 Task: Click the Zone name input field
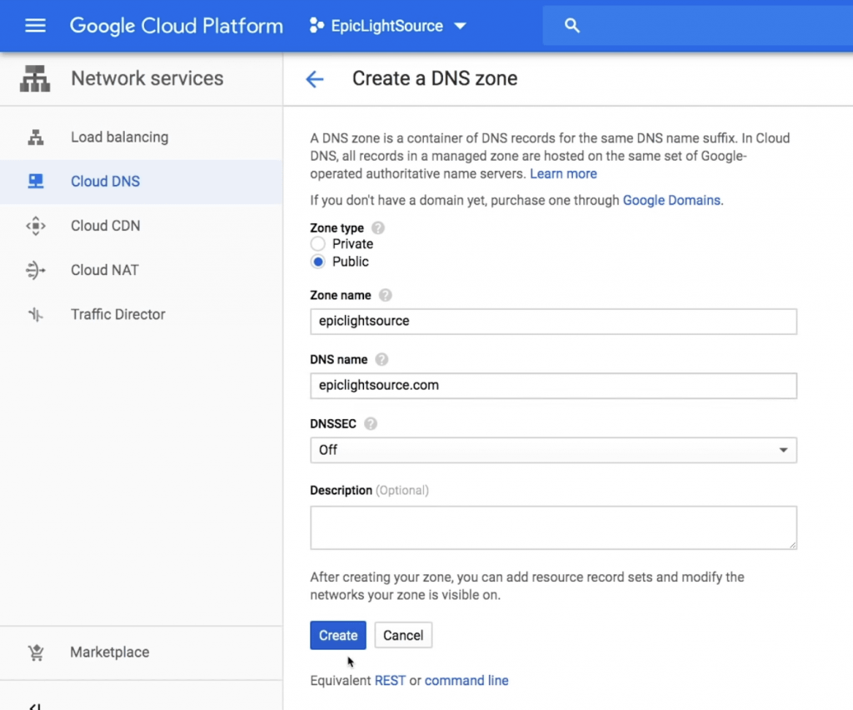553,322
